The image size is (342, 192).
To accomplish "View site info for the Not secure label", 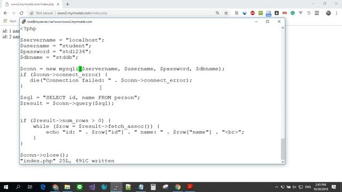I will click(42, 13).
